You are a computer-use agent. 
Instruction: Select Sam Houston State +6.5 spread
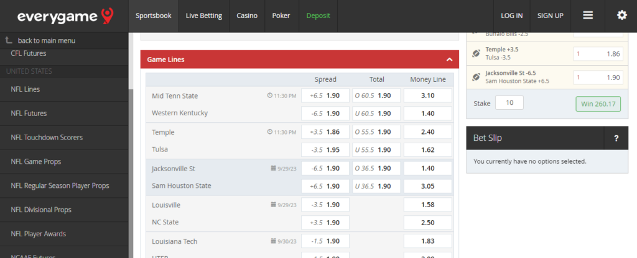[x=325, y=186]
